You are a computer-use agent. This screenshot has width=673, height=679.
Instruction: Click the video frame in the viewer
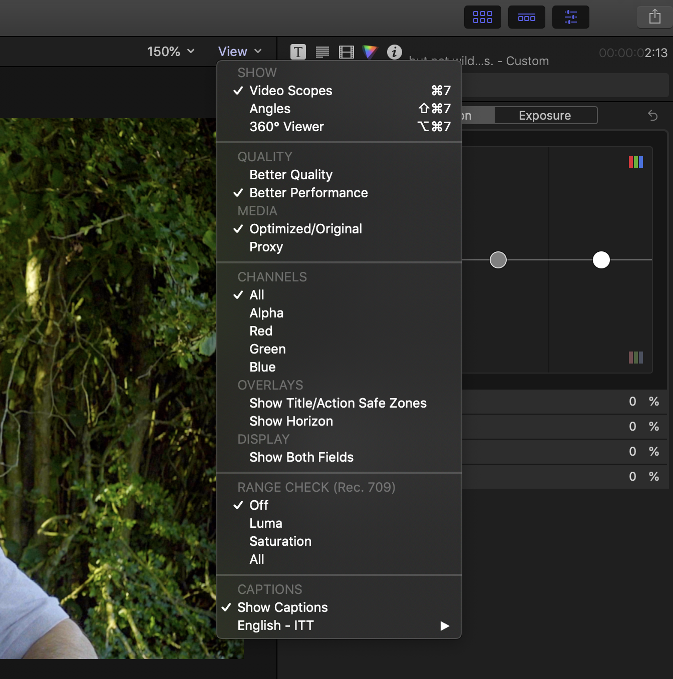coord(108,388)
